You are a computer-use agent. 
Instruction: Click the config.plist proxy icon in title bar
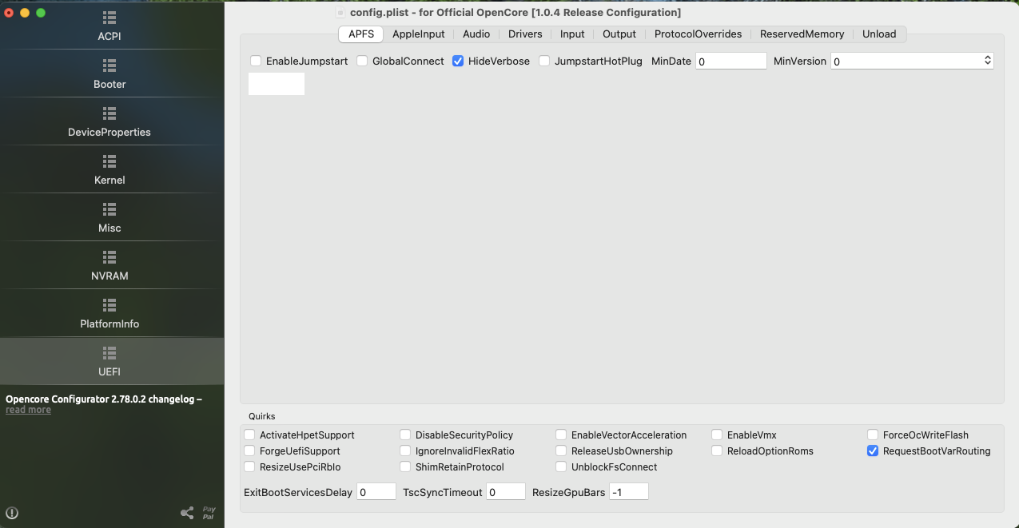pos(340,13)
